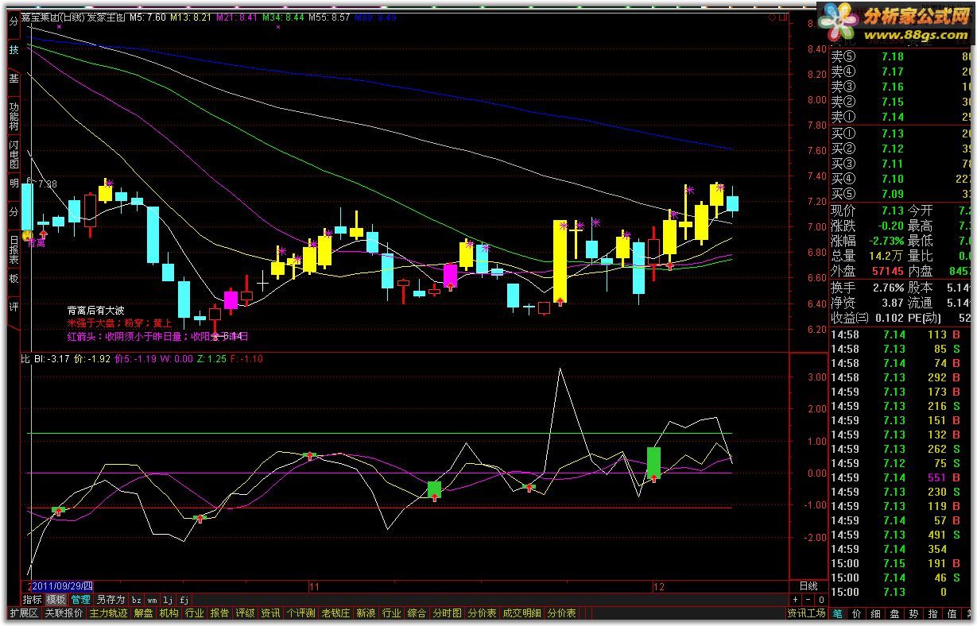Switch to the 細 tab
This screenshot has width=977, height=626.
click(x=876, y=613)
